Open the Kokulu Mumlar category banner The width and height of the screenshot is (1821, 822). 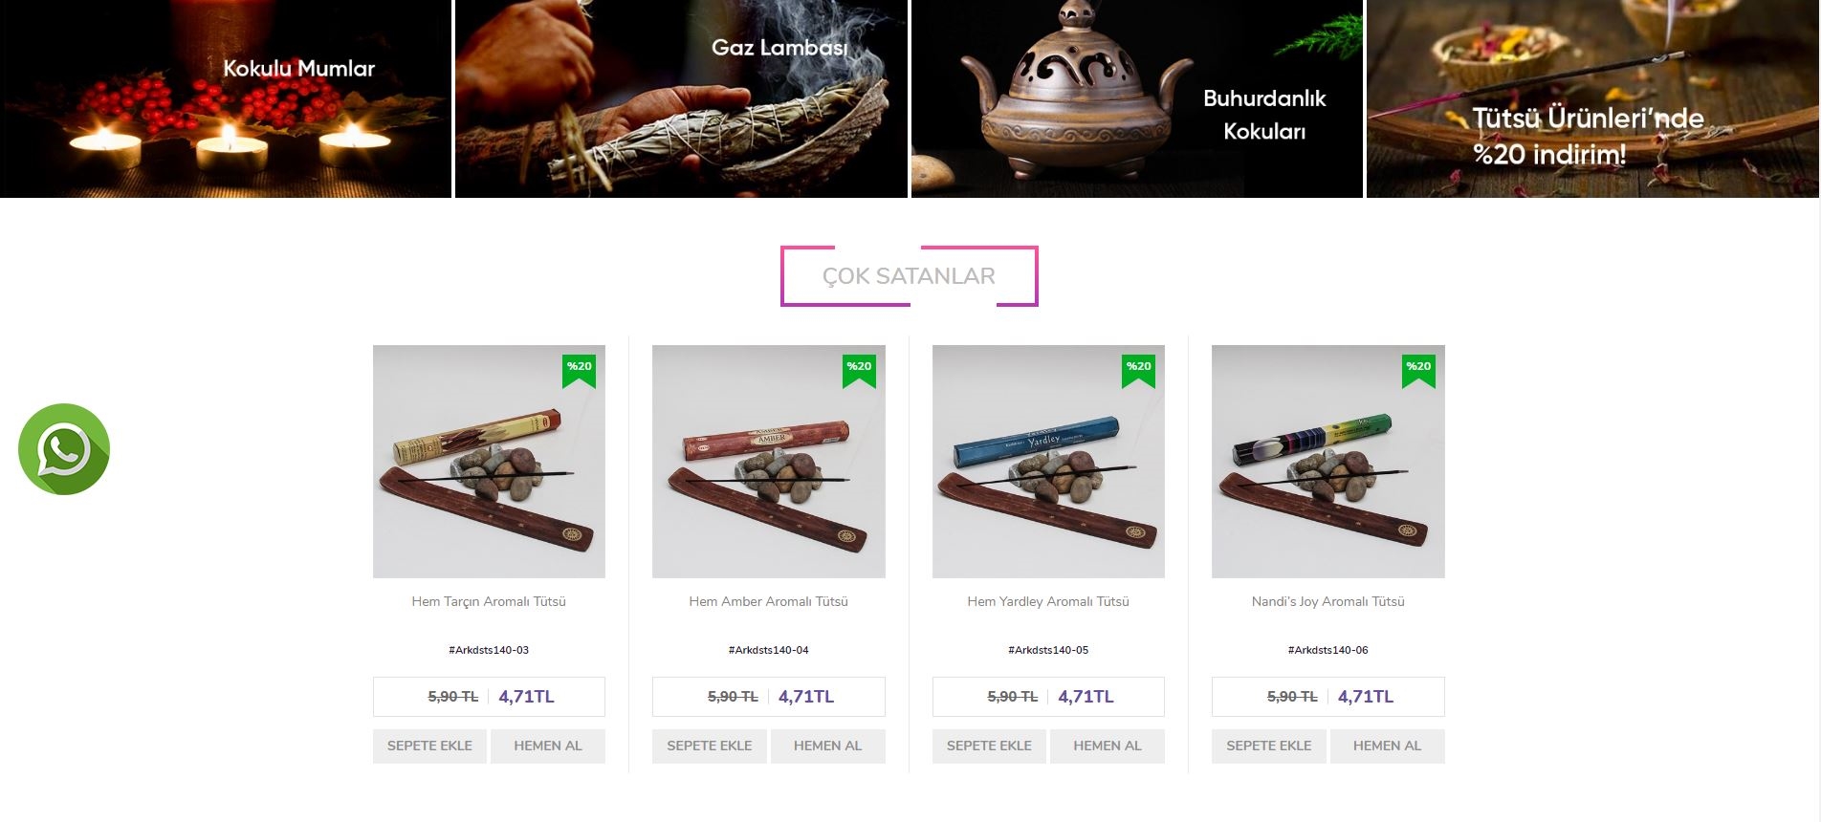[x=226, y=98]
